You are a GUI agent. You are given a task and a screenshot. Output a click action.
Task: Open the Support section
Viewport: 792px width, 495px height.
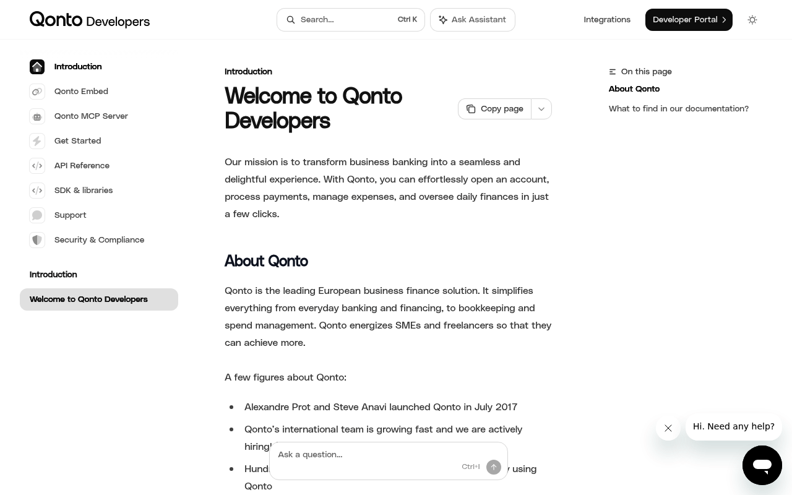[70, 215]
